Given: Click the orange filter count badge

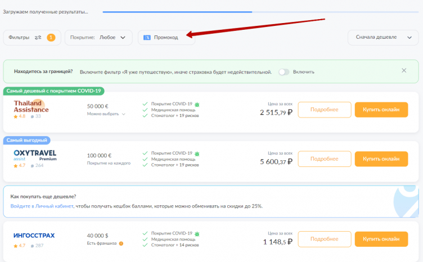Looking at the screenshot, I should tap(51, 38).
